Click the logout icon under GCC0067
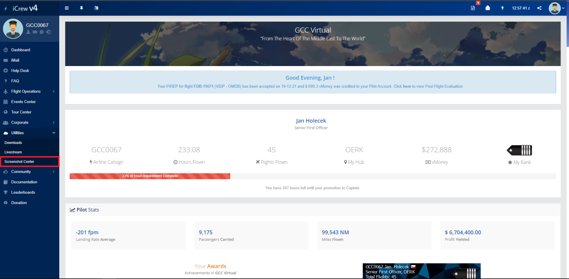 click(x=48, y=32)
